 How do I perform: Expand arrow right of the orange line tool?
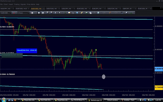point(113,13)
